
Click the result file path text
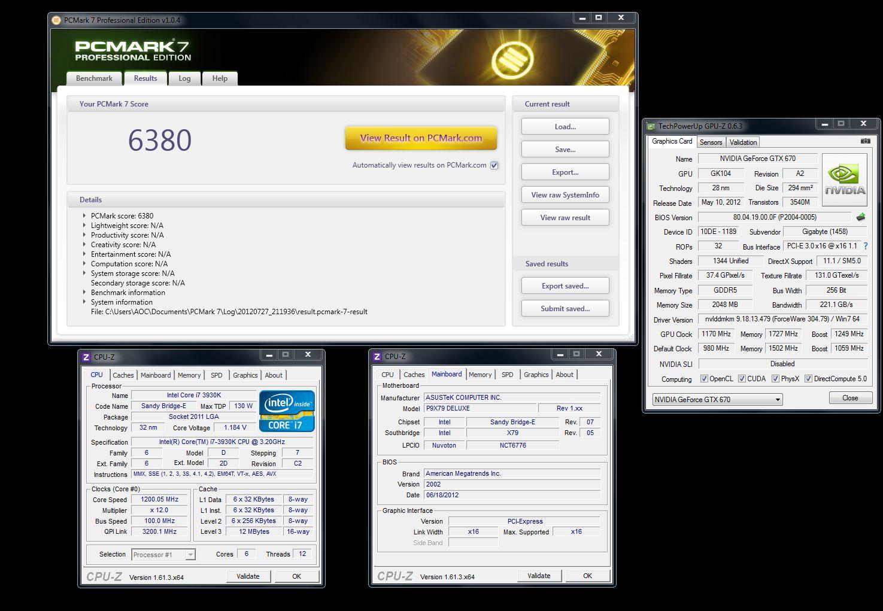coord(229,312)
